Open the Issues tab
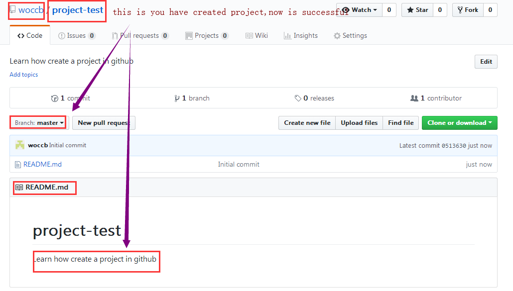 pyautogui.click(x=77, y=36)
